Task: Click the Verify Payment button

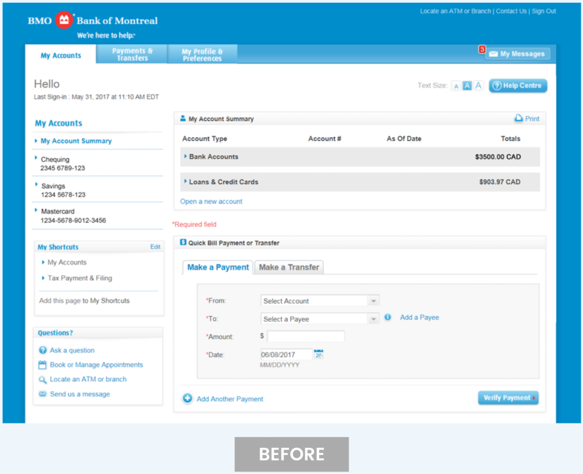Action: (x=509, y=398)
